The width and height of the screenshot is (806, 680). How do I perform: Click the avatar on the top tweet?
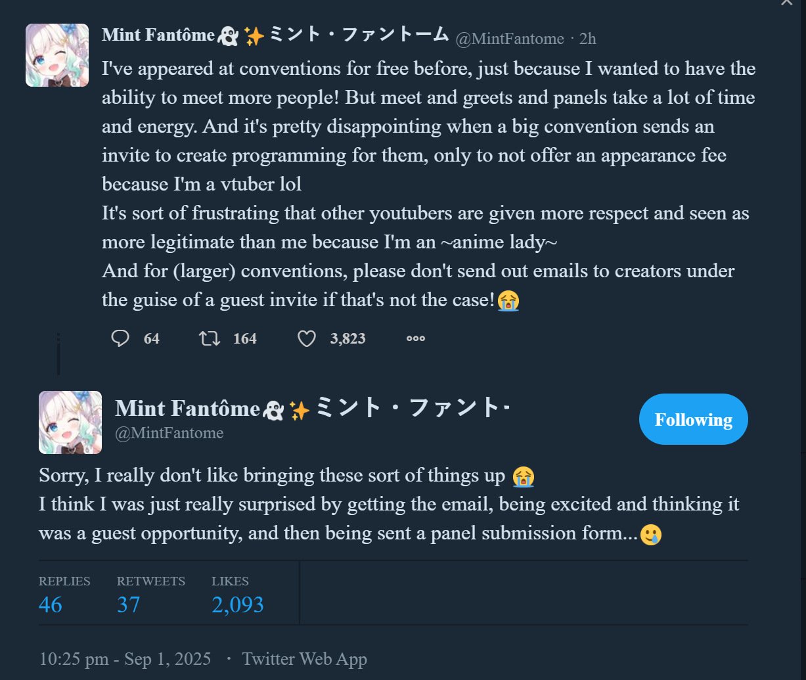(x=57, y=55)
